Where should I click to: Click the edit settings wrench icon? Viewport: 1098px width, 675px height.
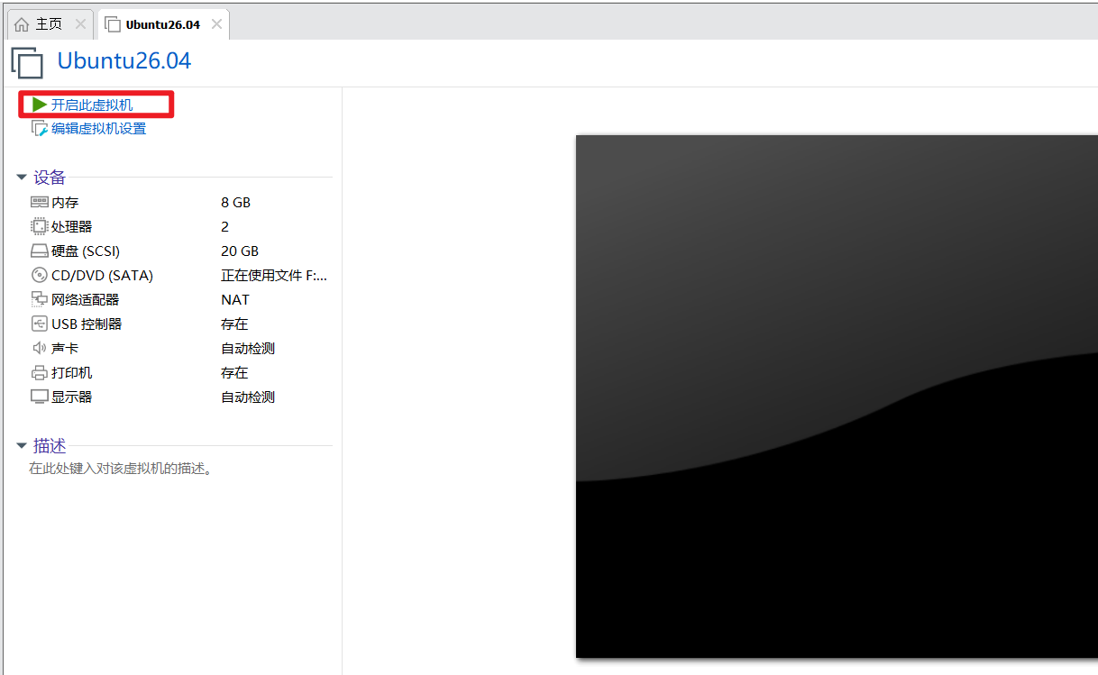(40, 129)
